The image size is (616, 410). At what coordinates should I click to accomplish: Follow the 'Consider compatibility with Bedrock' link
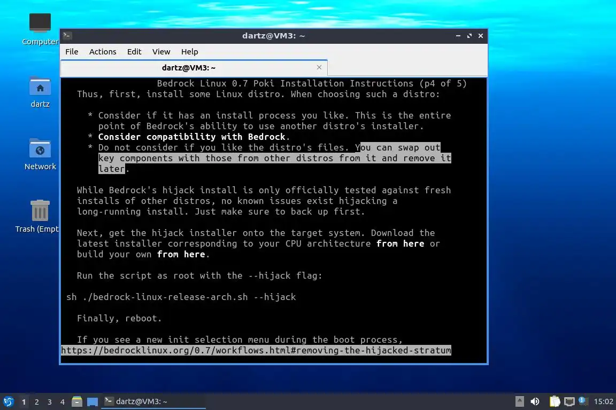pos(192,137)
